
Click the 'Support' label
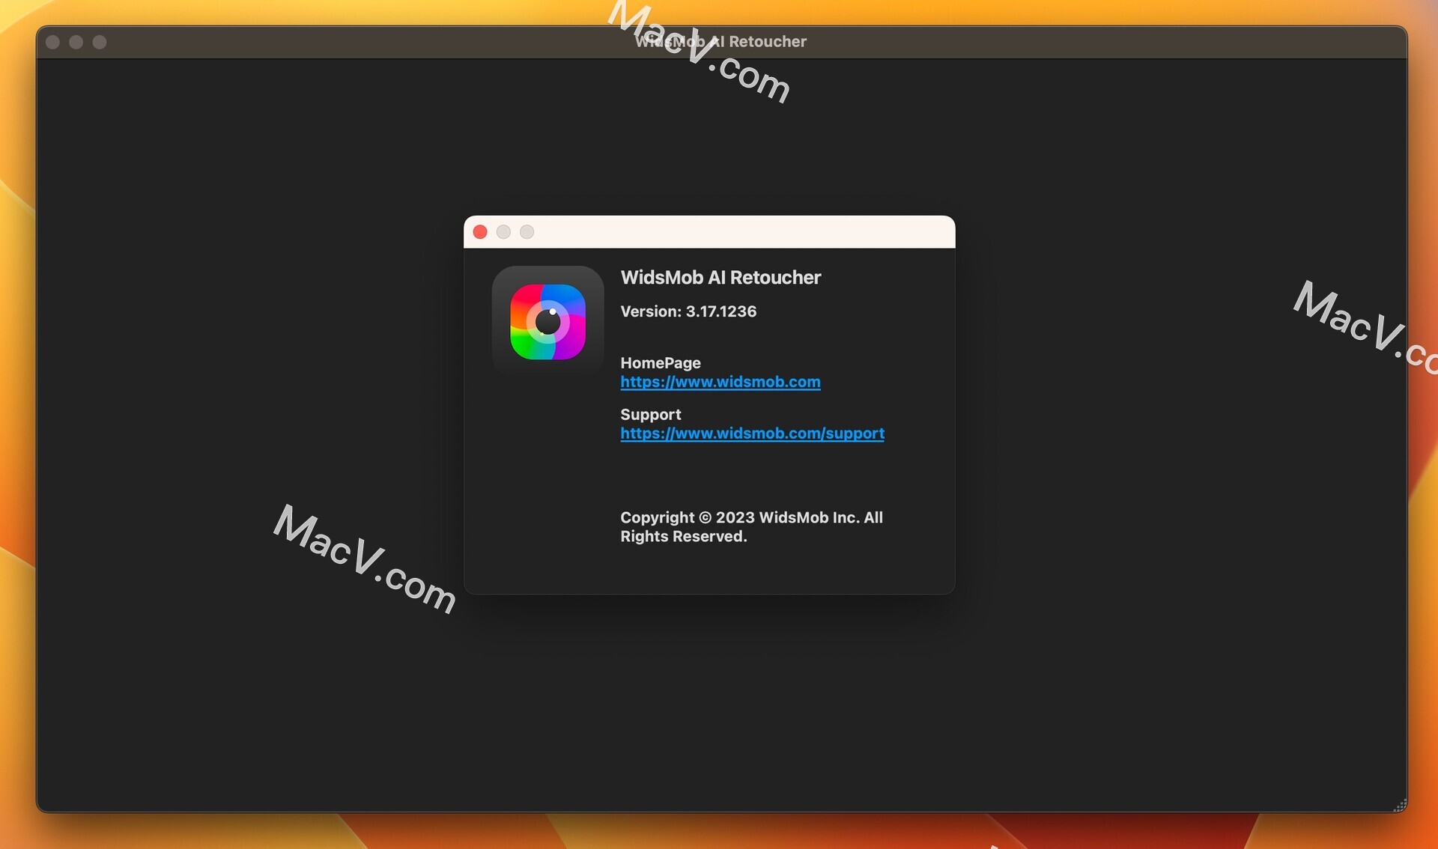point(650,415)
